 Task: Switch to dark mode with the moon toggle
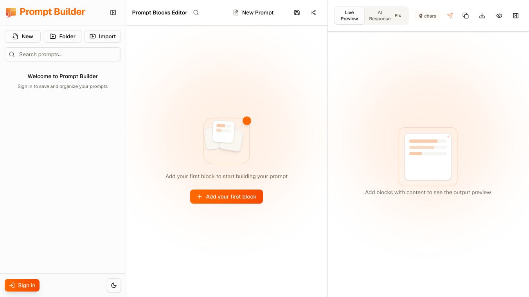[x=114, y=285]
